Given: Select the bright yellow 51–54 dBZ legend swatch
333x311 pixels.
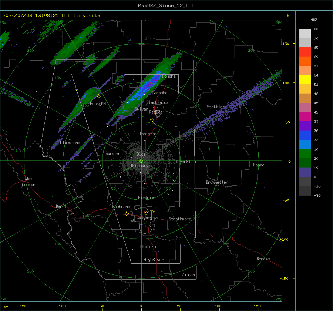Looking at the screenshot, I should 305,80.
